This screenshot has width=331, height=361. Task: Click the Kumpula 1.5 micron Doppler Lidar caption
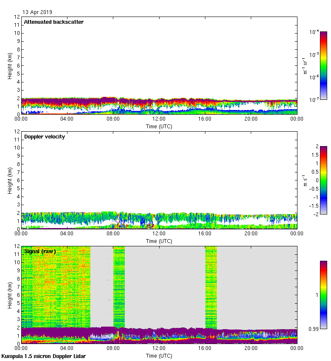pyautogui.click(x=44, y=356)
